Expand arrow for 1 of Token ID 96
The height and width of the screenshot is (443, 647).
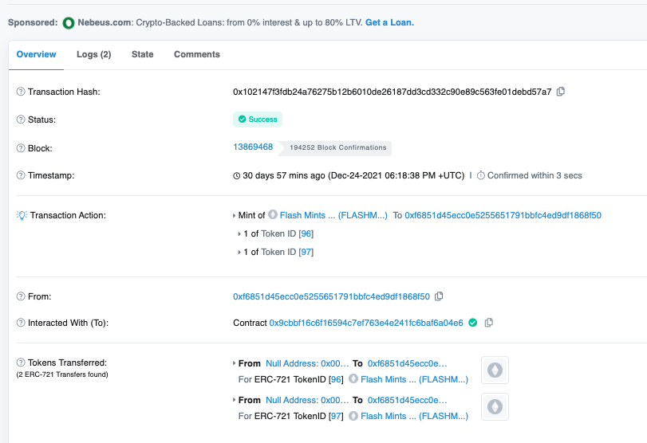[239, 233]
